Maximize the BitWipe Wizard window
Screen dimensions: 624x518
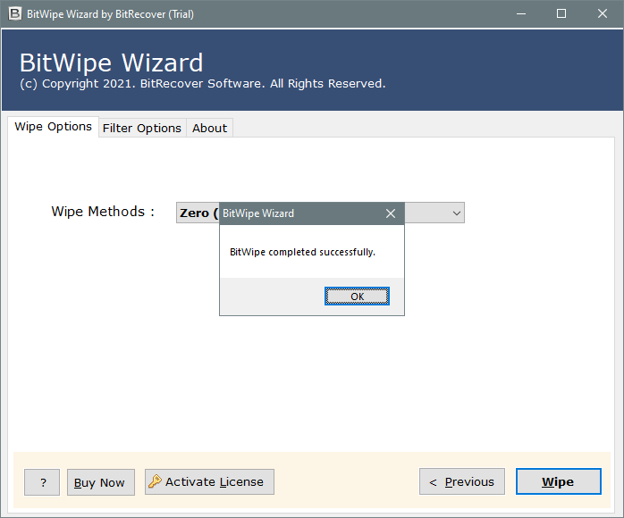click(561, 14)
